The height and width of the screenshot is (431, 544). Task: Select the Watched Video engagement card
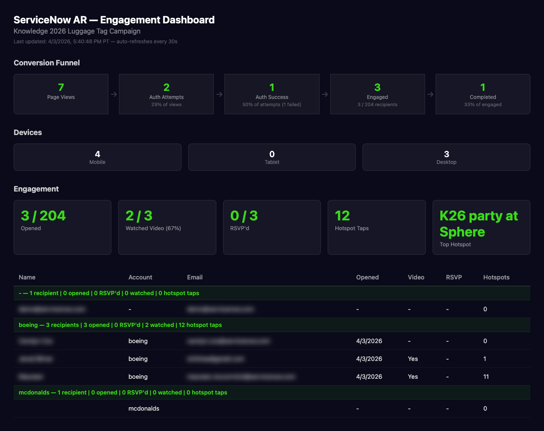pos(167,227)
